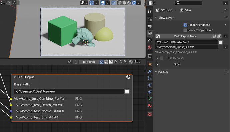Image resolution: width=230 pixels, height=132 pixels.
Task: Switch viewport to wireframe shading
Action: tap(120, 3)
